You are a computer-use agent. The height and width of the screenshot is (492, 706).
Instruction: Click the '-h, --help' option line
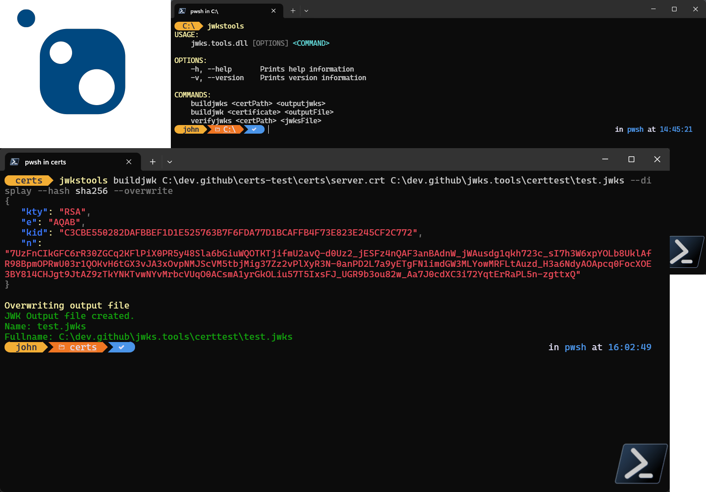[272, 69]
